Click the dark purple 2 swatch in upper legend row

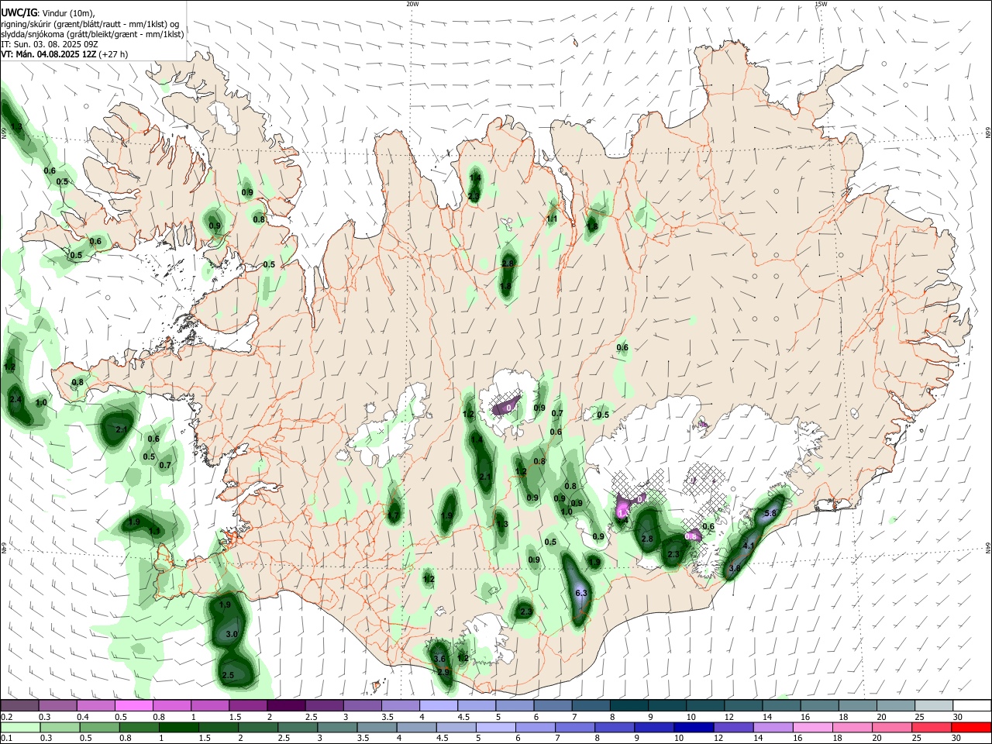pos(285,706)
